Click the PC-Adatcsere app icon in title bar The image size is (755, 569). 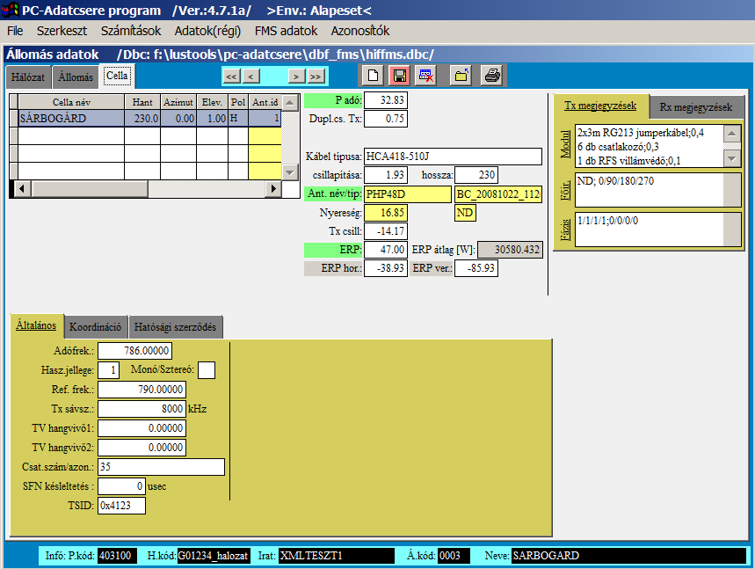(x=11, y=10)
